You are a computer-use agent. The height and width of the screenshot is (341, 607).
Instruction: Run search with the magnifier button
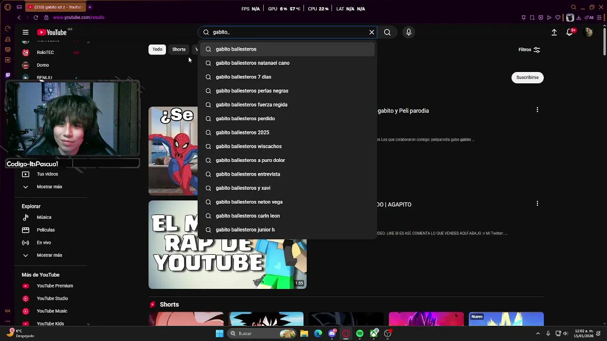[387, 32]
